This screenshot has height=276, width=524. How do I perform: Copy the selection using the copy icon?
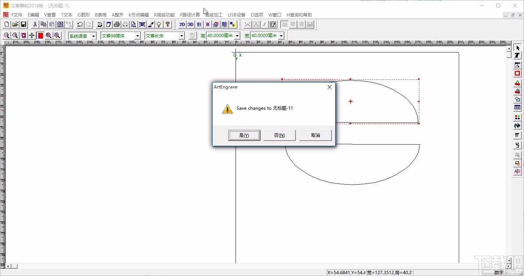pyautogui.click(x=43, y=25)
